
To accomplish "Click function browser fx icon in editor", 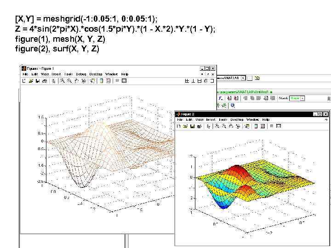I will (220, 98).
